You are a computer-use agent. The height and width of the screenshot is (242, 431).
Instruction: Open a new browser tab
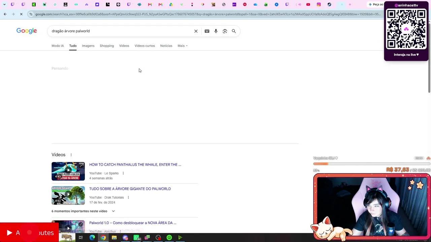350,4
